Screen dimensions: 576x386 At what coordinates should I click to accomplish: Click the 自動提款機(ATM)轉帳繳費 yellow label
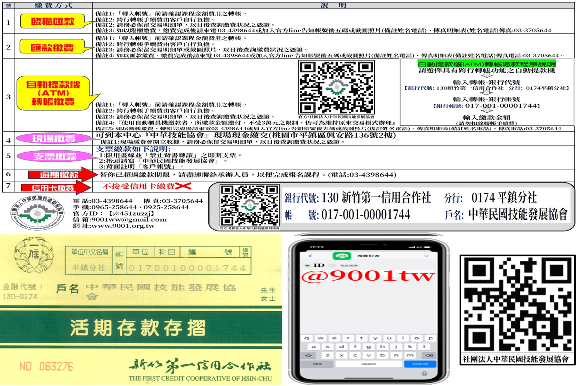53,93
